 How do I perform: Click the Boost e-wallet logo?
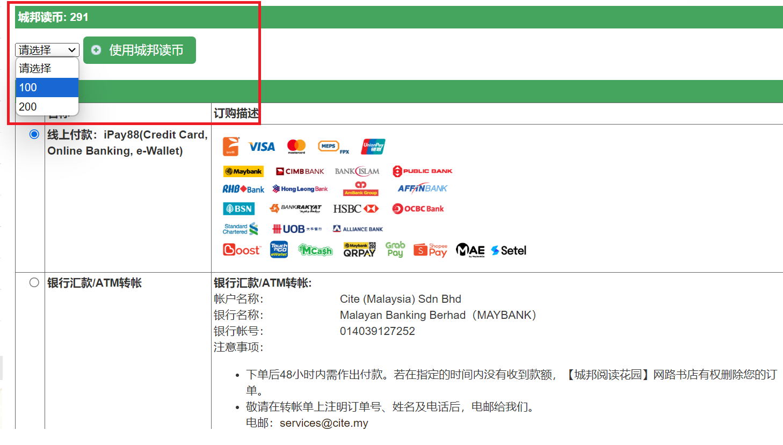point(242,250)
